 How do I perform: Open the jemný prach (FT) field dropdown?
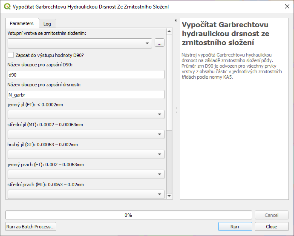pyautogui.click(x=86, y=174)
